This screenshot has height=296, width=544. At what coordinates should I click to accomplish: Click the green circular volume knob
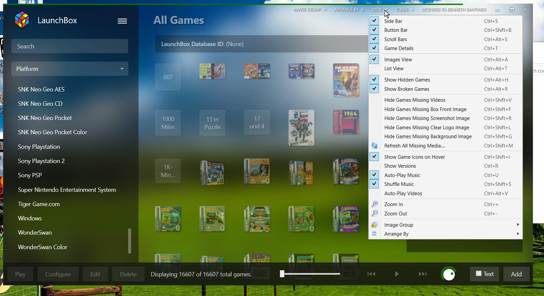click(449, 274)
